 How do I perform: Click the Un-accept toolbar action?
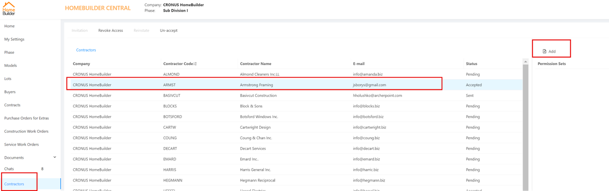pos(169,30)
